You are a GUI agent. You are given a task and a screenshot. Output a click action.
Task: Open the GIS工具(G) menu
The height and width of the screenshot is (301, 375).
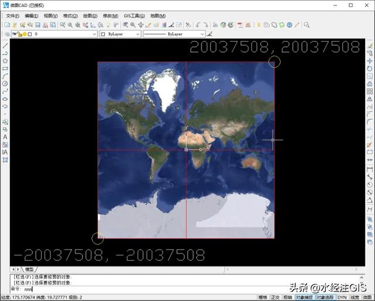(x=134, y=16)
